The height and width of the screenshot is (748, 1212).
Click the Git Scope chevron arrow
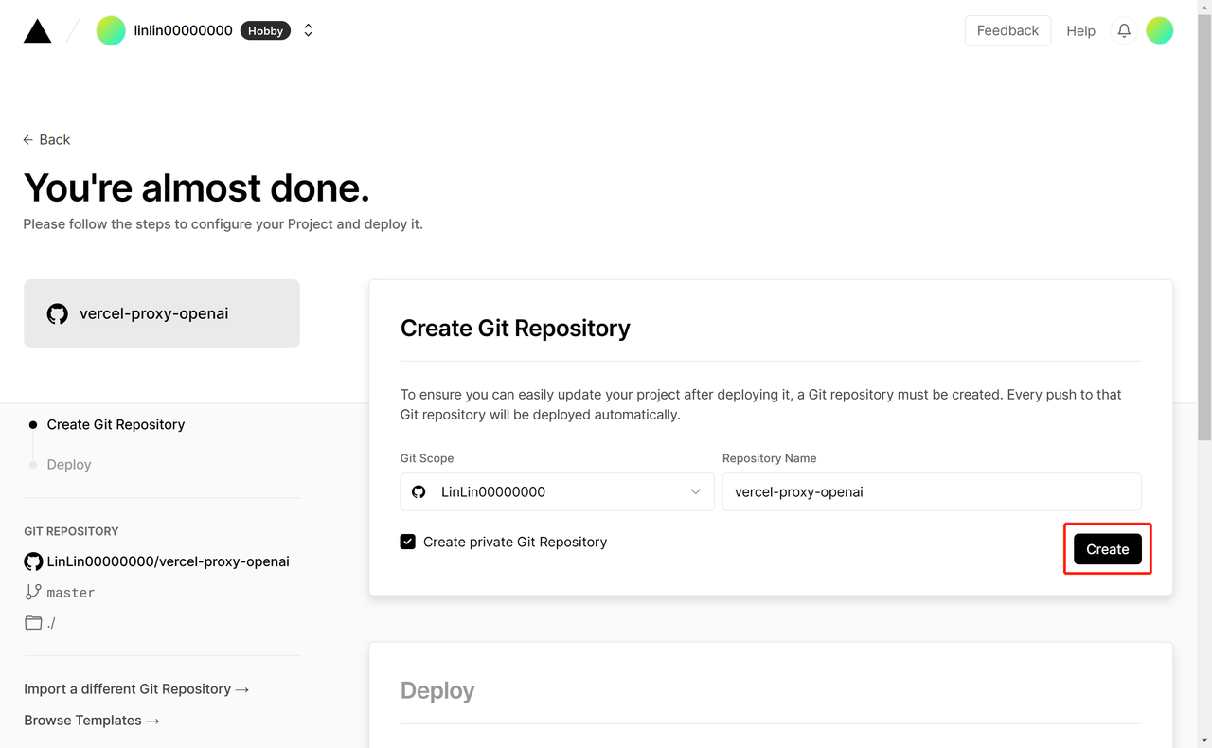[696, 491]
